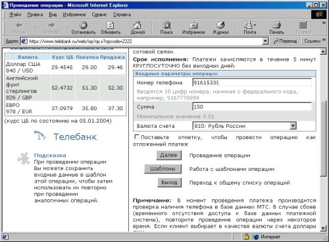The height and width of the screenshot is (242, 329).
Task: Open the Сервис menu
Action: click(99, 15)
